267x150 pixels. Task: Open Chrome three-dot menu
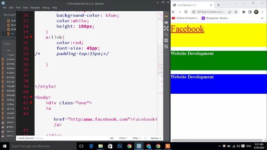click(x=262, y=12)
